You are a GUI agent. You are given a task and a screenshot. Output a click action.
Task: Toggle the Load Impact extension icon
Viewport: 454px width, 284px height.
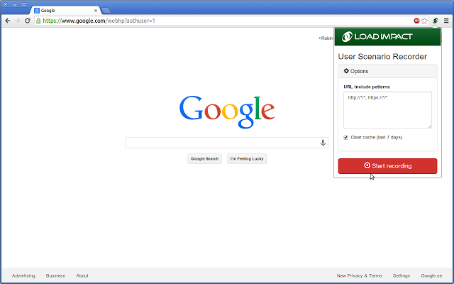[x=435, y=21]
